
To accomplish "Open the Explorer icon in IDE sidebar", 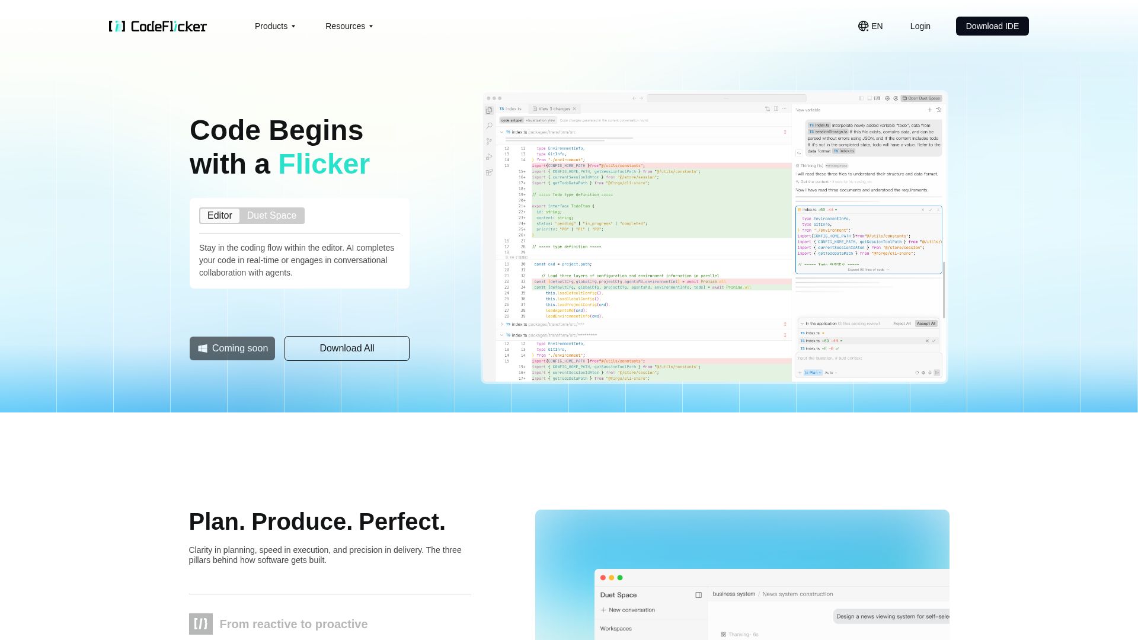I will point(489,110).
